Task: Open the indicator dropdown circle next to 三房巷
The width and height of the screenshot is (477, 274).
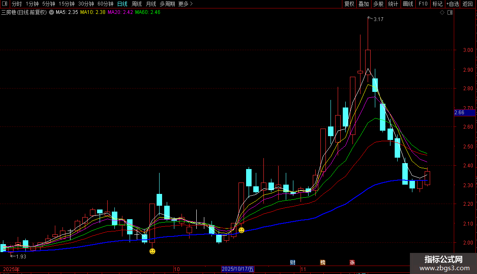Action: click(52, 13)
